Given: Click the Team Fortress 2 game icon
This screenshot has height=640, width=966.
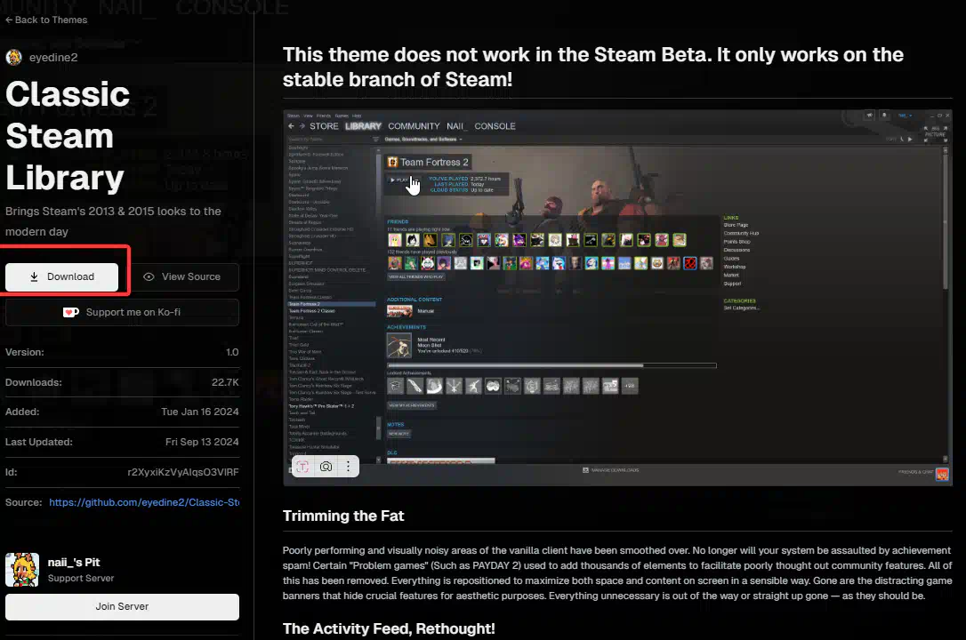Looking at the screenshot, I should click(x=392, y=163).
